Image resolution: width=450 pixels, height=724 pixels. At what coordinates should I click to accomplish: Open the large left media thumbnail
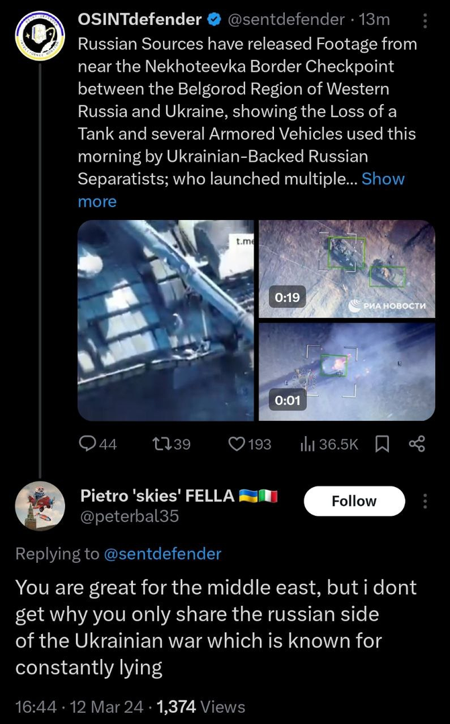pyautogui.click(x=165, y=320)
